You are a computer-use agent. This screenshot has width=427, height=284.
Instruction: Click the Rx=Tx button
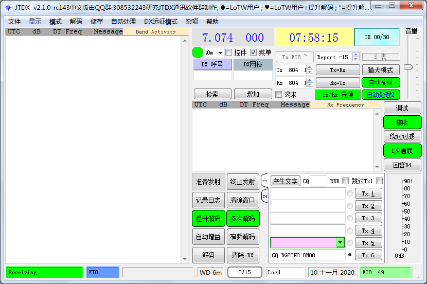338,82
